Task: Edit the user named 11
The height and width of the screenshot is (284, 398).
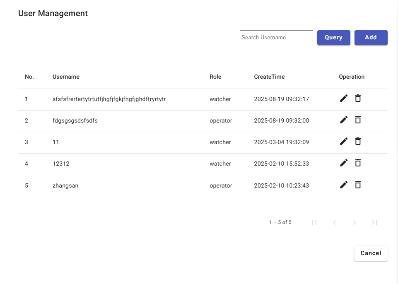Action: 344,141
